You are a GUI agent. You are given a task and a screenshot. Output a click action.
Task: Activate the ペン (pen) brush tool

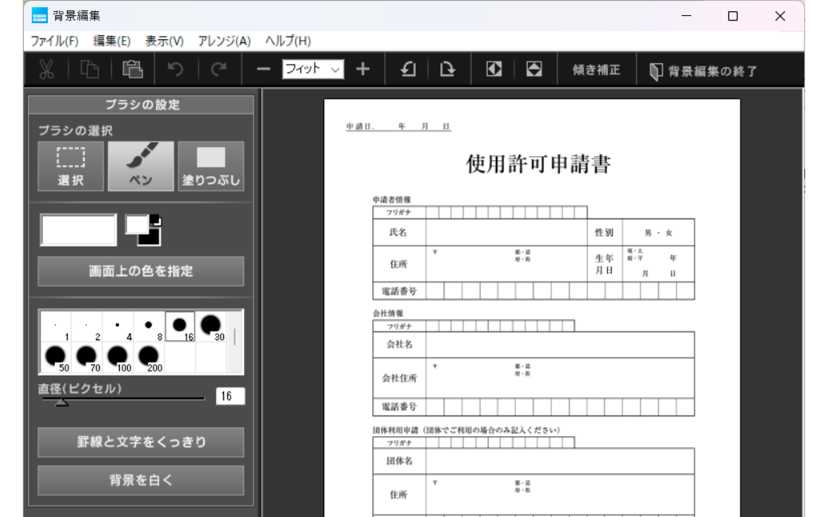(141, 166)
